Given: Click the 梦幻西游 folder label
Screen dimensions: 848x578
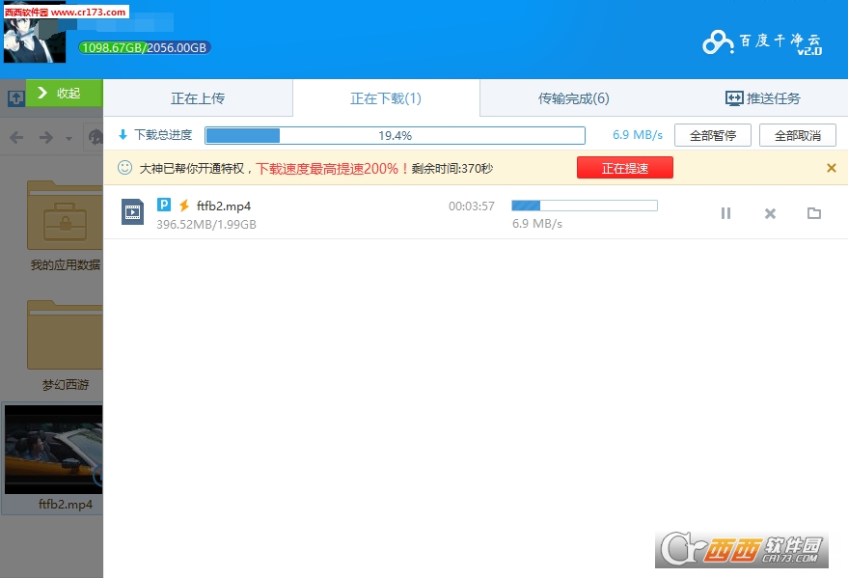Looking at the screenshot, I should pos(66,384).
